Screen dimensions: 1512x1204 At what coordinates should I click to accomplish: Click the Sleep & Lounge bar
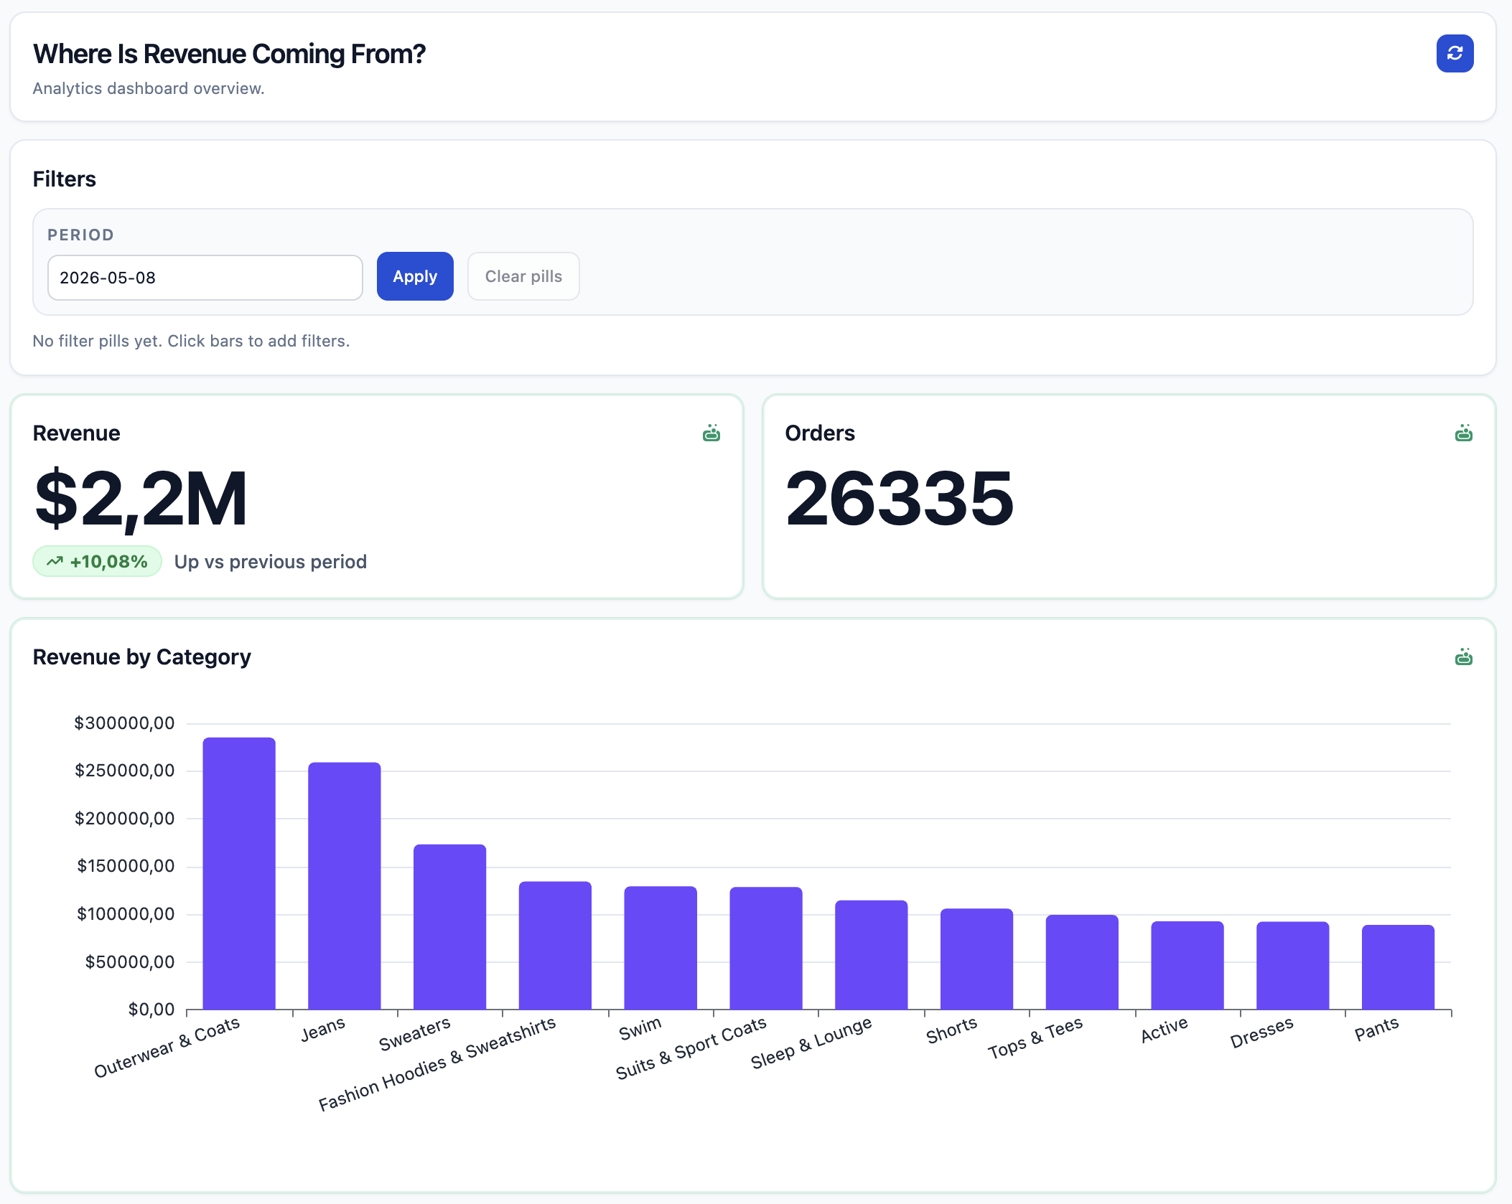click(872, 955)
